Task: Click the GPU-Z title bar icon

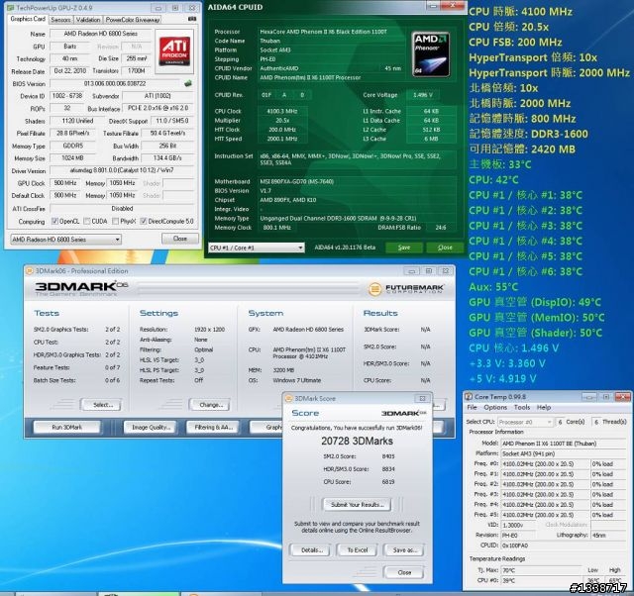Action: pyautogui.click(x=11, y=8)
